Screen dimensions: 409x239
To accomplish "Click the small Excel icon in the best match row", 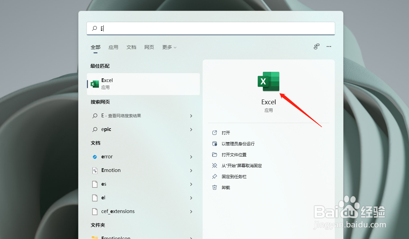I will click(95, 84).
